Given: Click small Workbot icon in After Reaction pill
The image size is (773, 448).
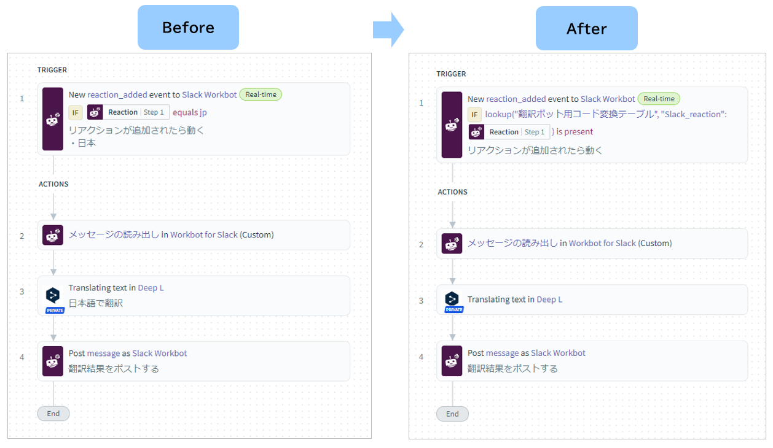Looking at the screenshot, I should click(x=476, y=132).
